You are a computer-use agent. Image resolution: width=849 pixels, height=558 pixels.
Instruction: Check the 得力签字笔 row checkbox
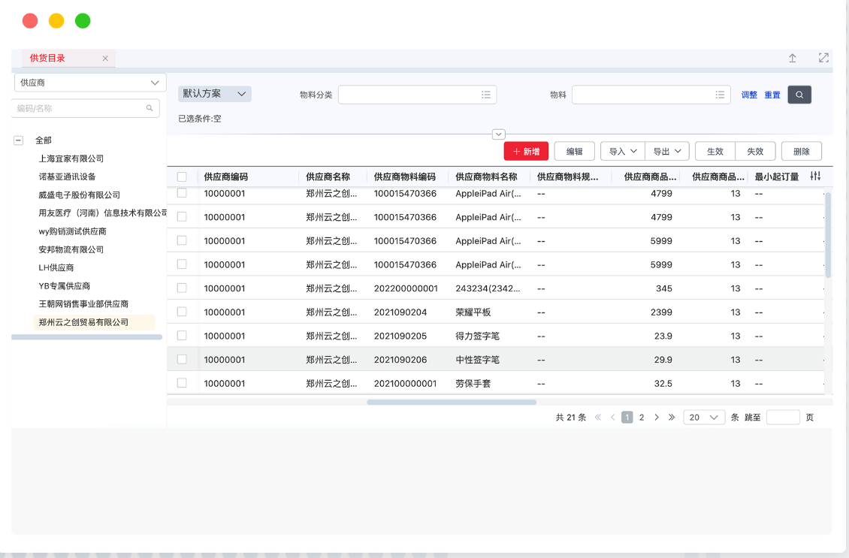pos(182,336)
